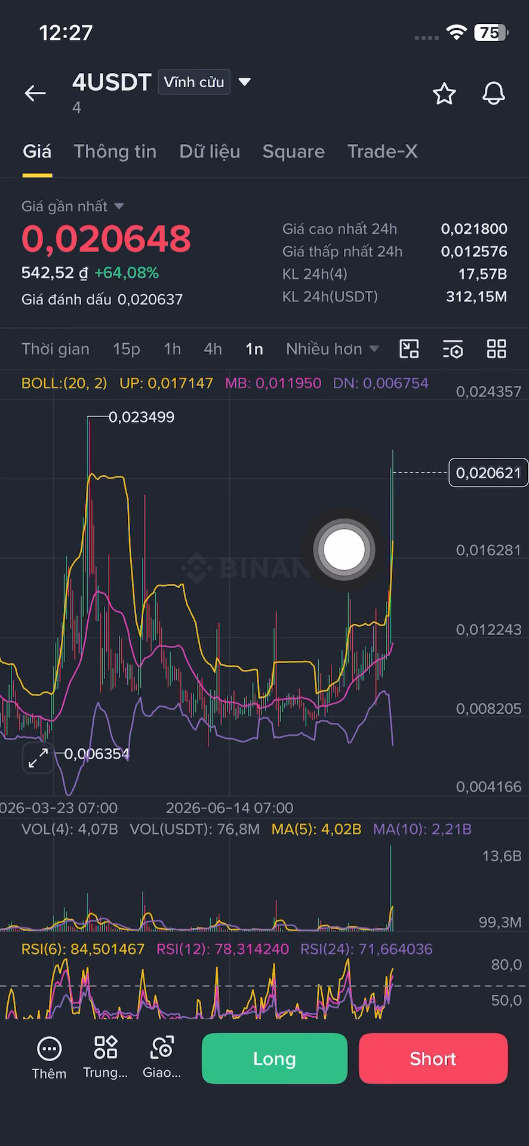Tap the red Short button
This screenshot has width=529, height=1146.
[x=433, y=1058]
